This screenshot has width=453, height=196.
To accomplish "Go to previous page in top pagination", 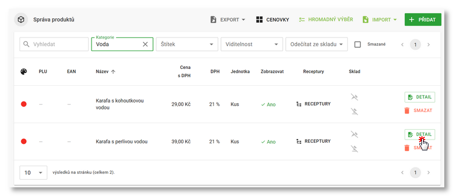I will (402, 45).
